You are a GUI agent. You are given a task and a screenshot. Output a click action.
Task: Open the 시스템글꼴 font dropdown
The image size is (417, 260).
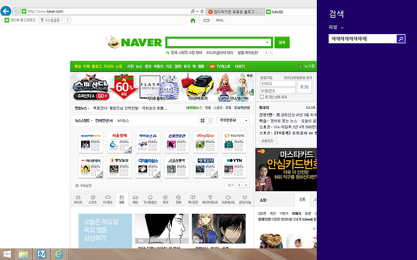tap(52, 20)
